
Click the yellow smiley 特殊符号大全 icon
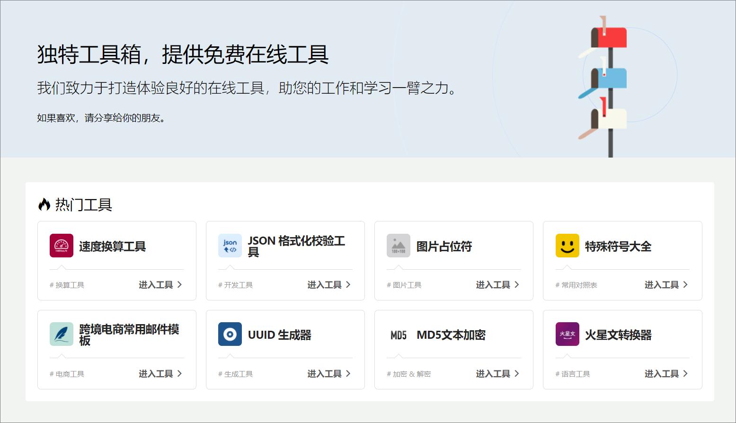point(567,246)
